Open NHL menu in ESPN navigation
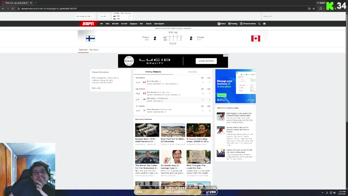 [x=141, y=24]
